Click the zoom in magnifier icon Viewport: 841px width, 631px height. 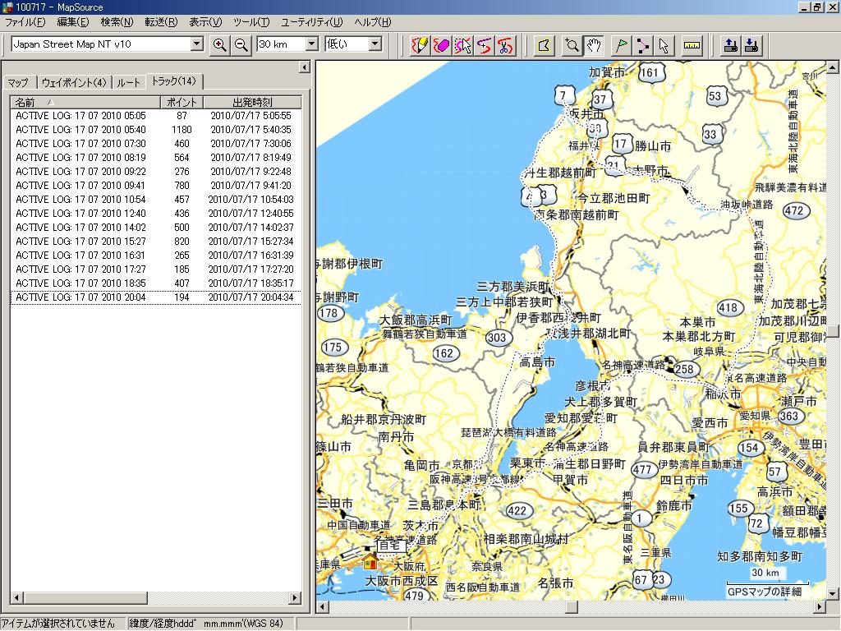(219, 45)
